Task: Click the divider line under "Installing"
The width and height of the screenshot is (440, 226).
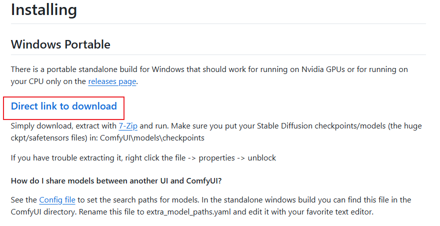Action: (218, 23)
